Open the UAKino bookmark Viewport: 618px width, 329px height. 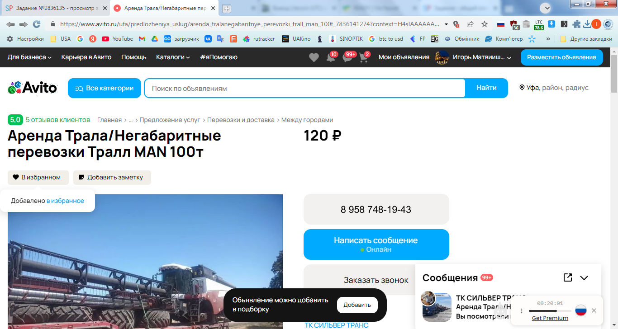coord(296,39)
